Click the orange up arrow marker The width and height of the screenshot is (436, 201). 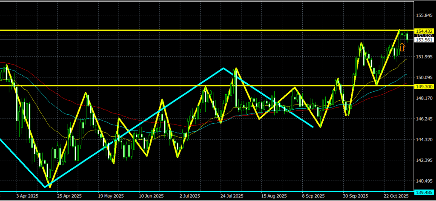(402, 47)
